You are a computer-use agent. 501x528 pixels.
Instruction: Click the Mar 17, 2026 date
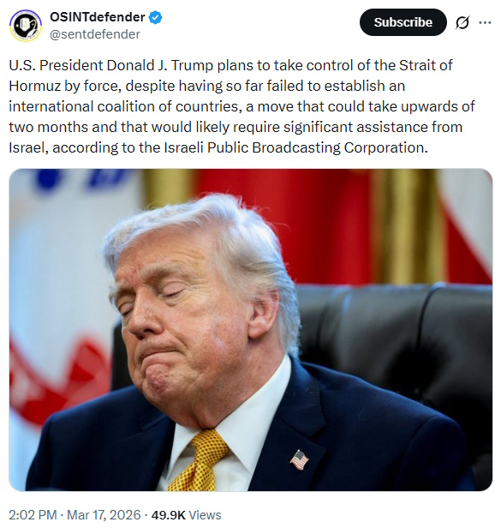(x=104, y=515)
